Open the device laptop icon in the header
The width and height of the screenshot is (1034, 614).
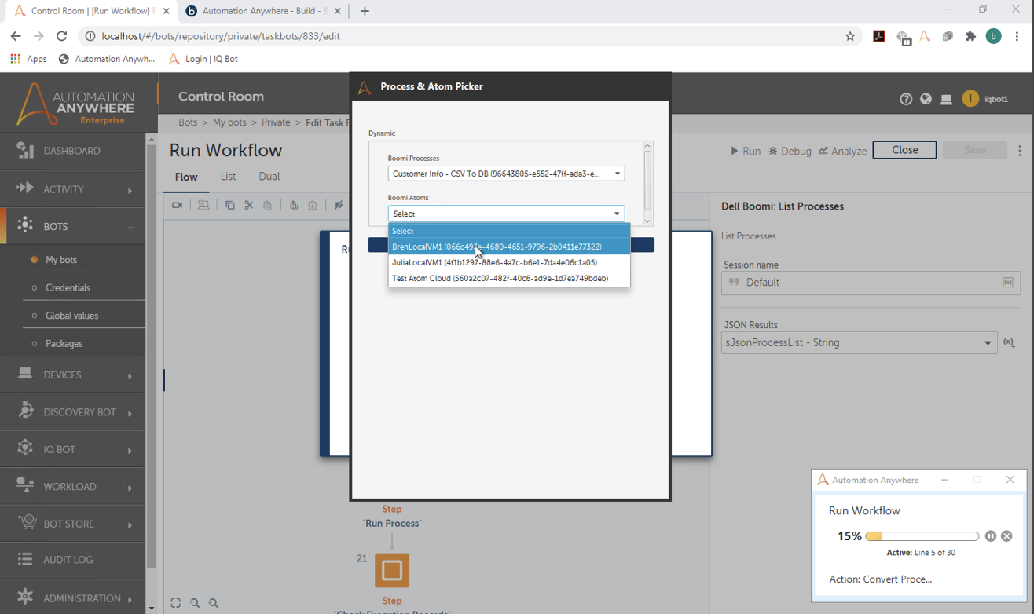pos(947,99)
